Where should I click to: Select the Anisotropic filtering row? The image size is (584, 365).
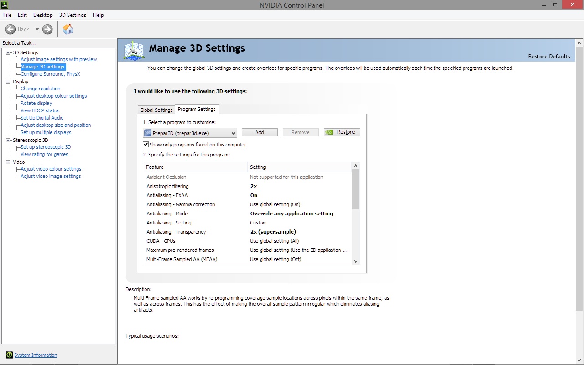click(x=248, y=186)
